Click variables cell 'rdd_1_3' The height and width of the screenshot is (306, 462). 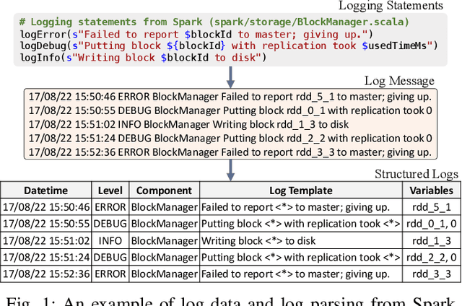point(432,240)
